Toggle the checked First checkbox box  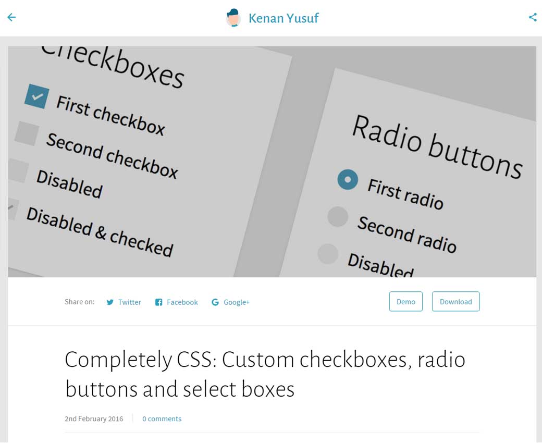tap(36, 96)
